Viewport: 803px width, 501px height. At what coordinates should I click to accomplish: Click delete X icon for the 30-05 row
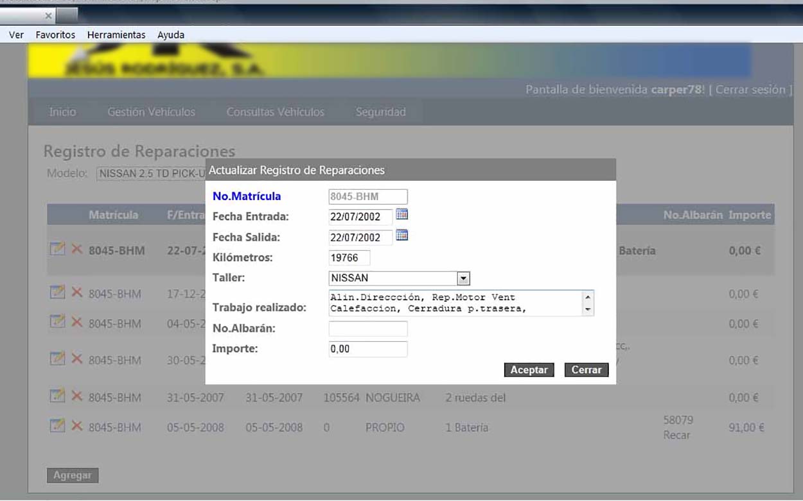point(76,359)
